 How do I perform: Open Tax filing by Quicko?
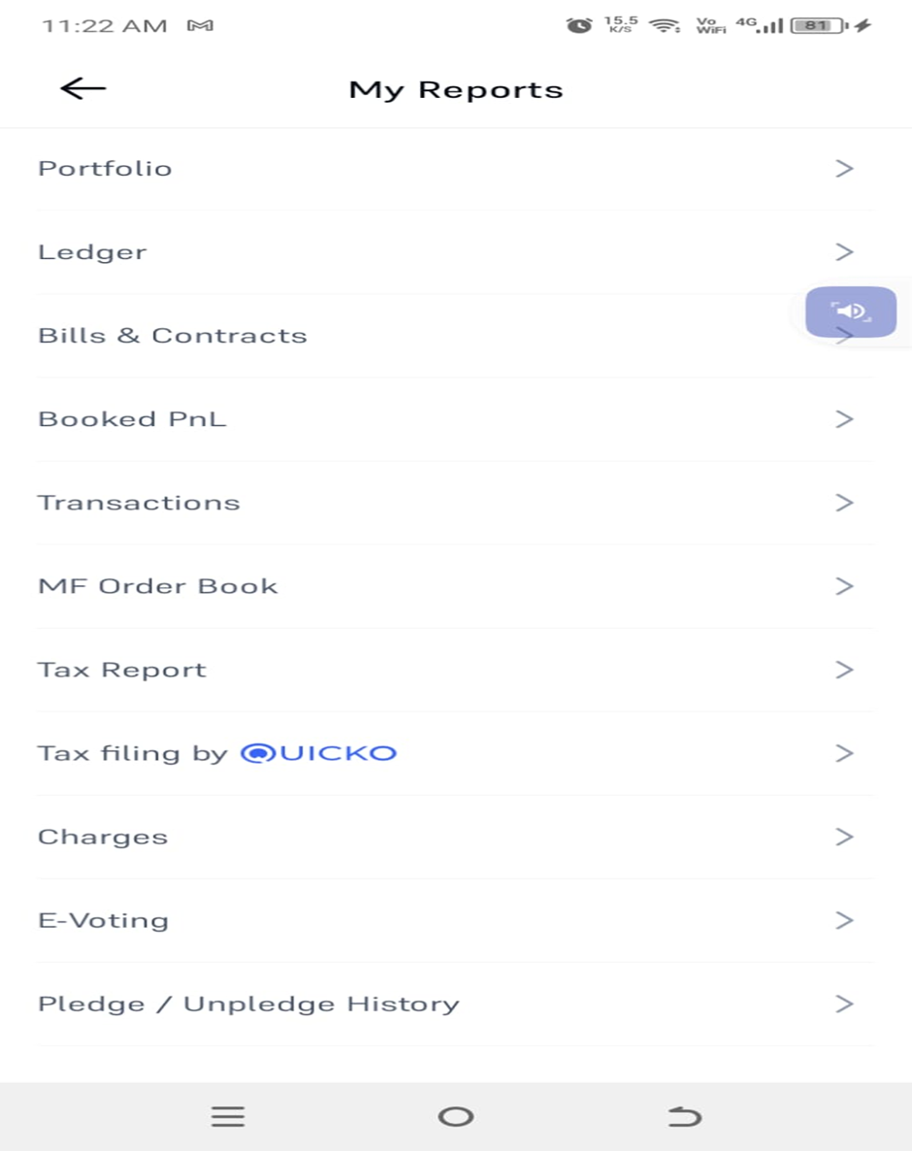pyautogui.click(x=456, y=753)
